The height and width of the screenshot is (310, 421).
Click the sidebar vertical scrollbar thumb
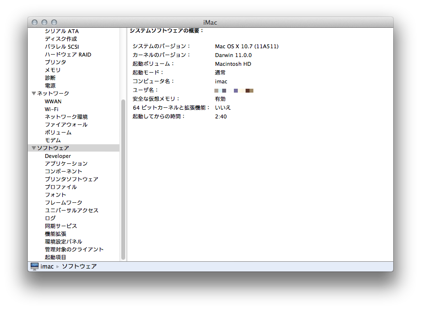pos(123,179)
